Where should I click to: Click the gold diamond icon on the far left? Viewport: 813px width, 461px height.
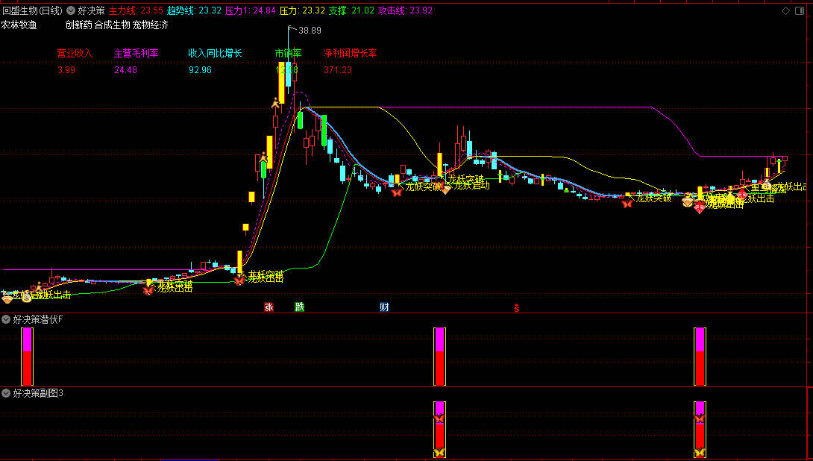click(x=7, y=298)
